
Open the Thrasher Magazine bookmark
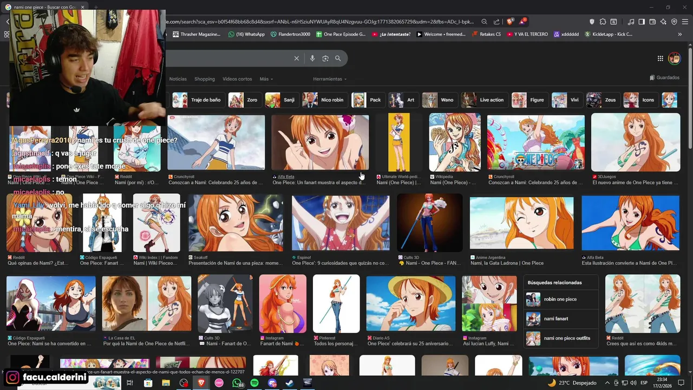(x=197, y=34)
